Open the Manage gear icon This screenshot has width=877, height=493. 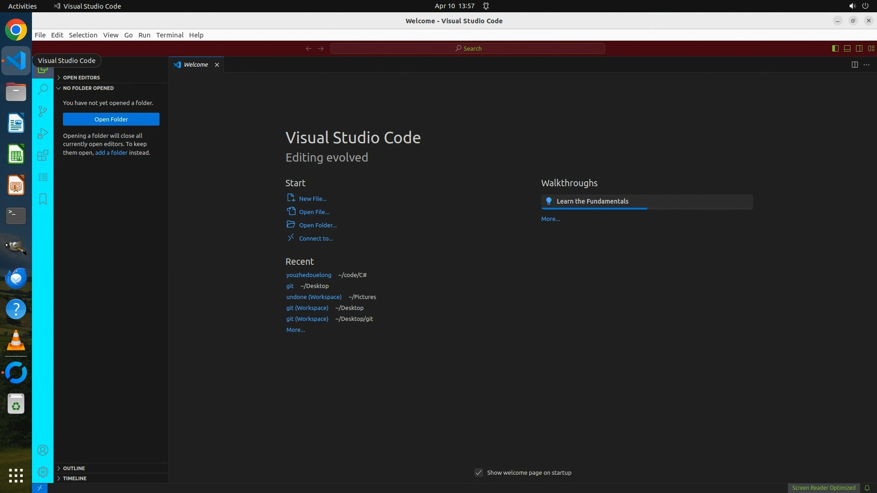click(43, 472)
